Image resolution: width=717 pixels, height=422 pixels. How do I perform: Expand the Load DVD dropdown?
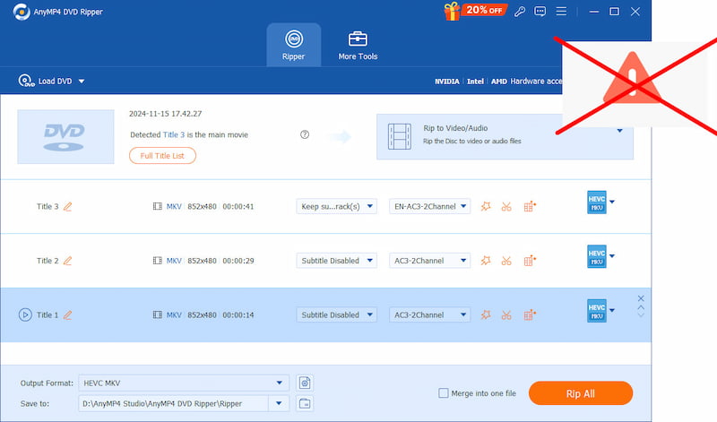(82, 82)
